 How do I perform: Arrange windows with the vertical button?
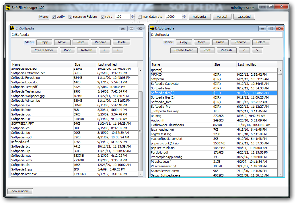(x=222, y=17)
